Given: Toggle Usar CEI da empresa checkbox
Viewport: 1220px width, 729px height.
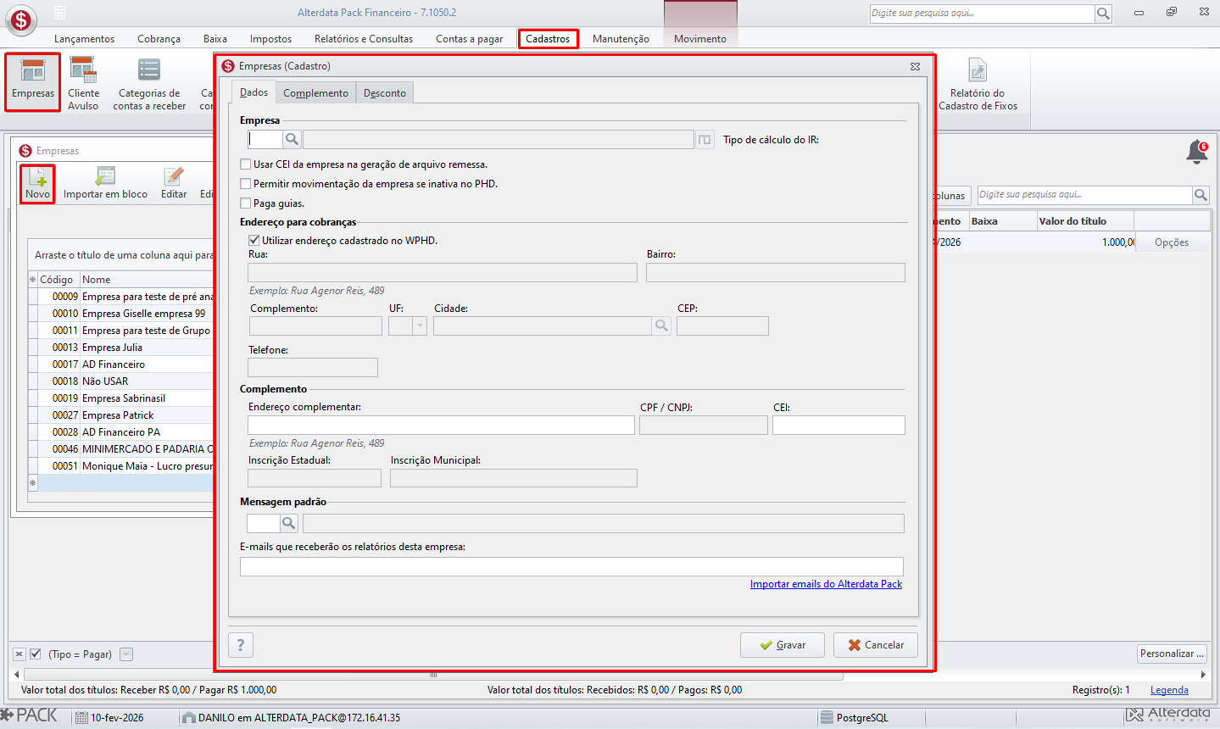Looking at the screenshot, I should coord(246,164).
